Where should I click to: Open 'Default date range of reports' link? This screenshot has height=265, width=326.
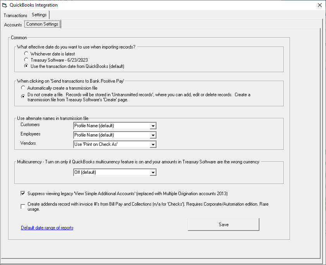47,228
